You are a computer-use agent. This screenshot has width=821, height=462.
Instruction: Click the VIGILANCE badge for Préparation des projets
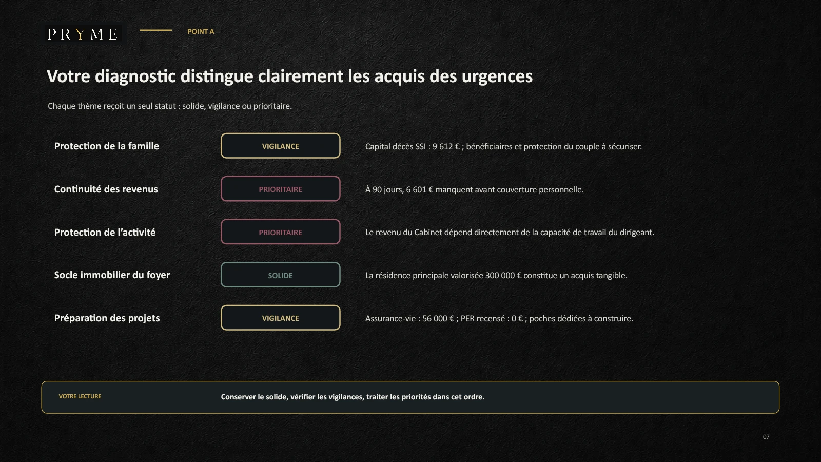tap(281, 318)
